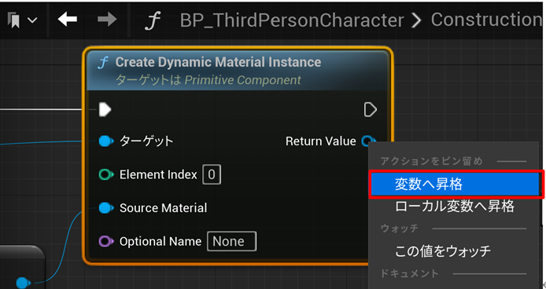Open the bookmarks dropdown in the toolbar
This screenshot has width=546, height=289.
(x=21, y=20)
